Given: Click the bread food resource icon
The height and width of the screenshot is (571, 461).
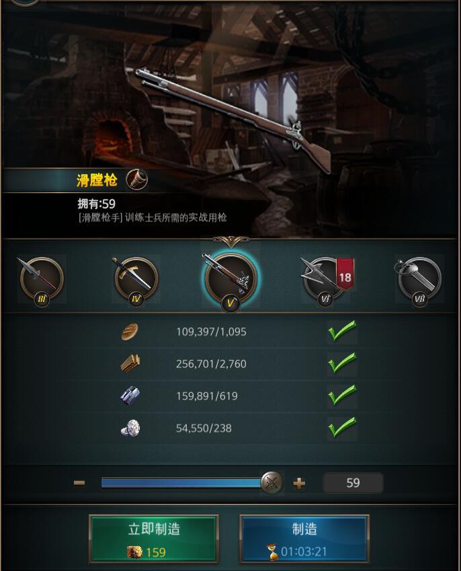Looking at the screenshot, I should point(130,332).
